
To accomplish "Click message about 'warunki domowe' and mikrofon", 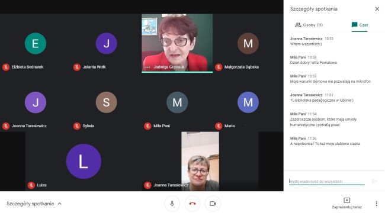I will [x=331, y=82].
